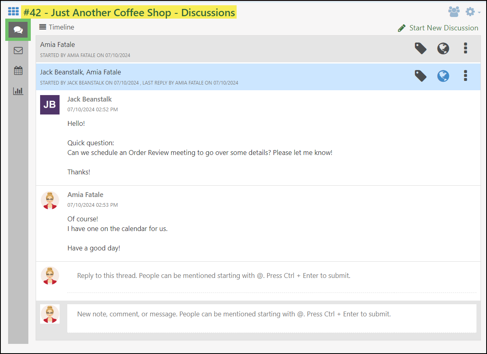Click 'I have one on the calendar for us.'
This screenshot has width=487, height=354.
click(x=117, y=229)
